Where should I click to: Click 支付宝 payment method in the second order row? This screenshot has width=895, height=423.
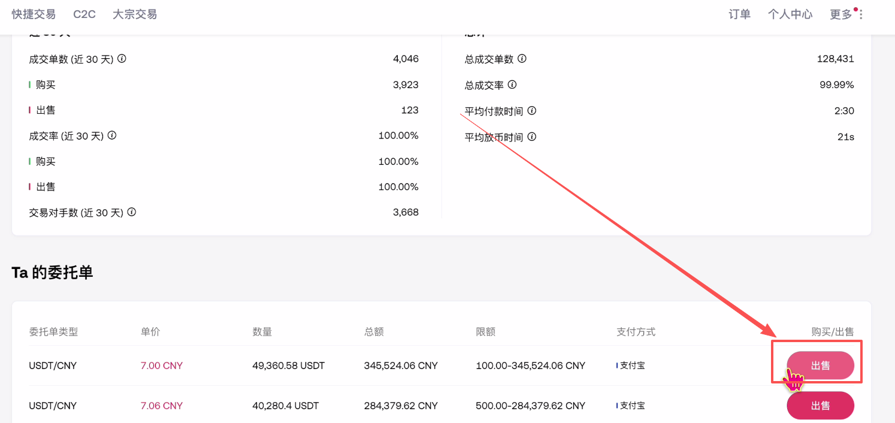(632, 406)
